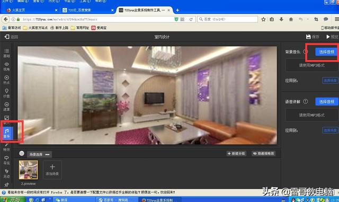Click the 百度 search box
This screenshot has width=339, height=202.
[227, 19]
